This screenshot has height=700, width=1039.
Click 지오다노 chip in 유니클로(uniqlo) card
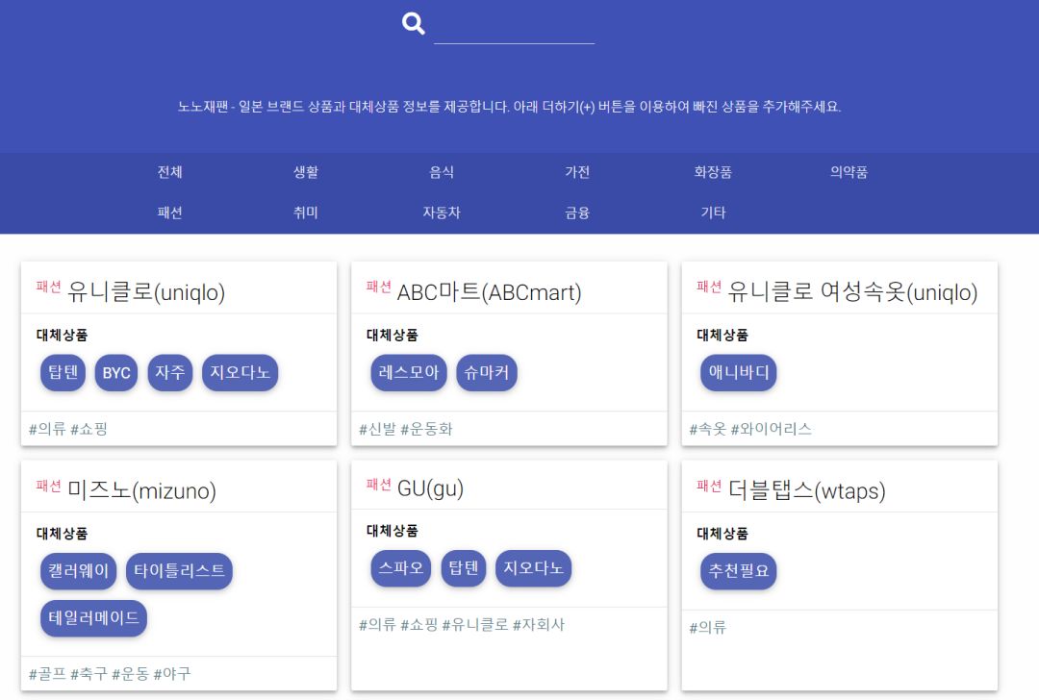(x=240, y=373)
